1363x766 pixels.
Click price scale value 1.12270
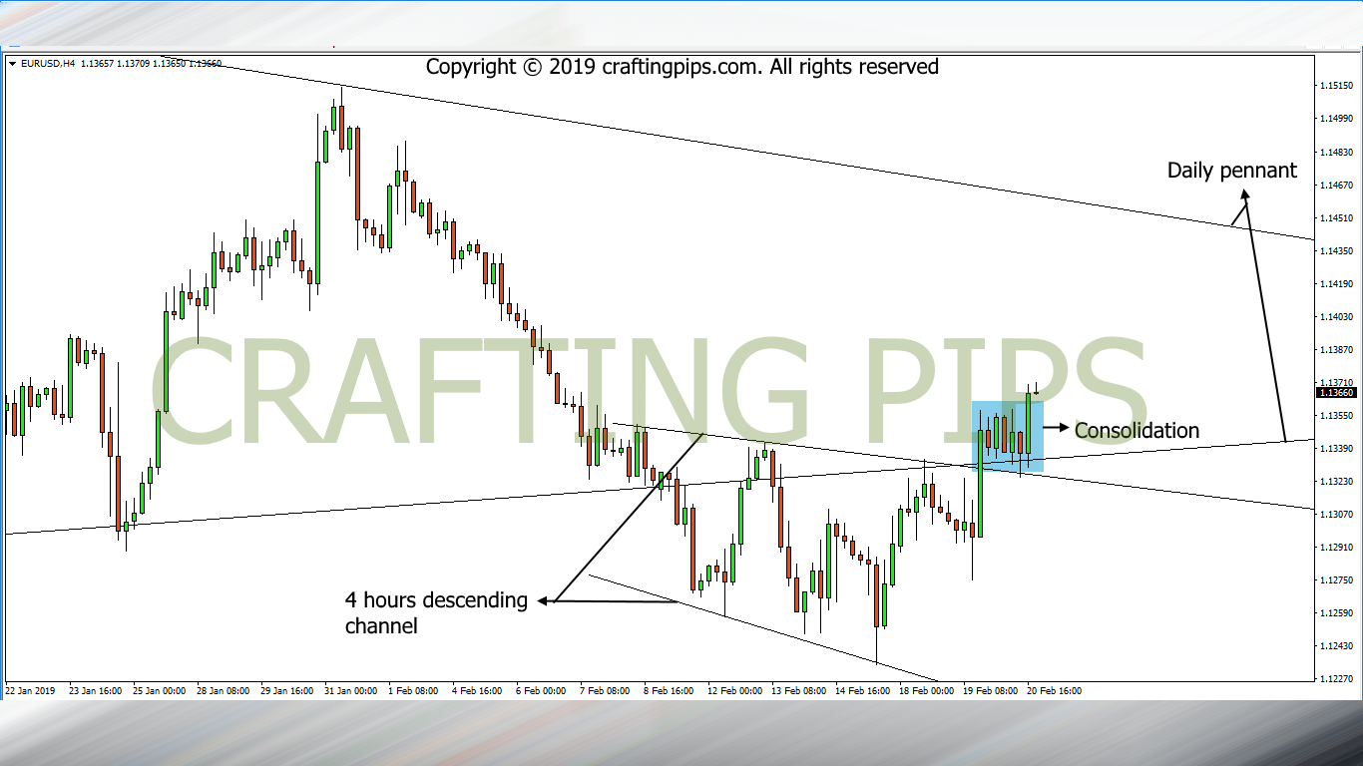point(1336,678)
